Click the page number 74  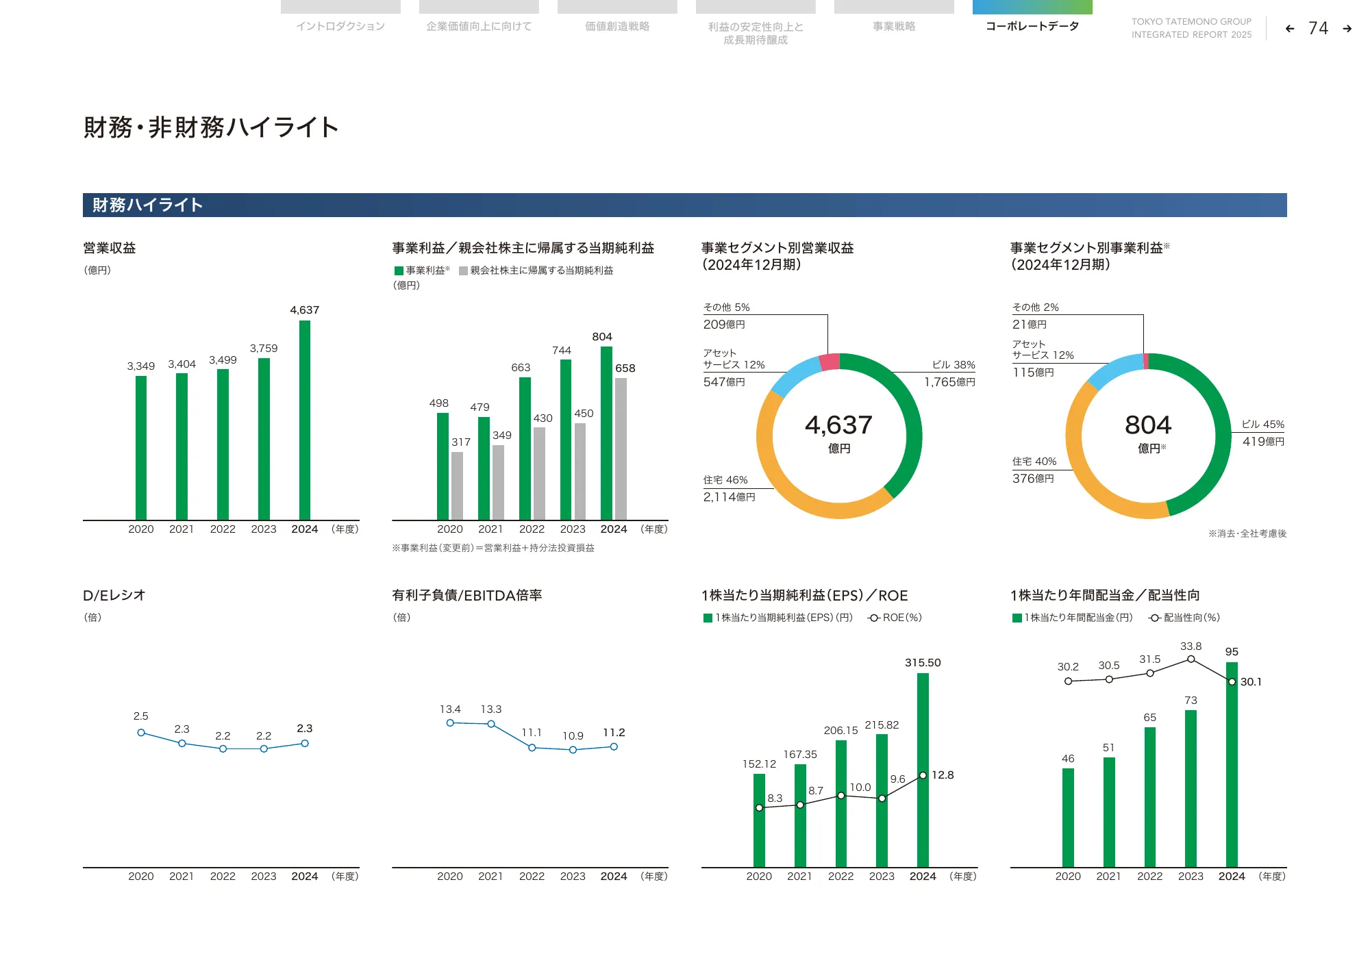pyautogui.click(x=1318, y=29)
